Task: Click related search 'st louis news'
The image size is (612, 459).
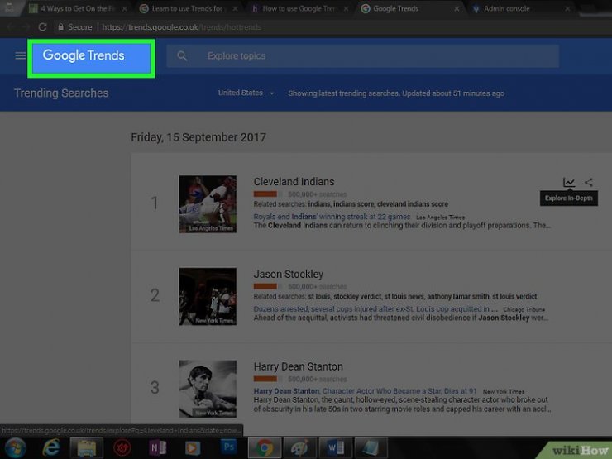Action: click(x=404, y=297)
